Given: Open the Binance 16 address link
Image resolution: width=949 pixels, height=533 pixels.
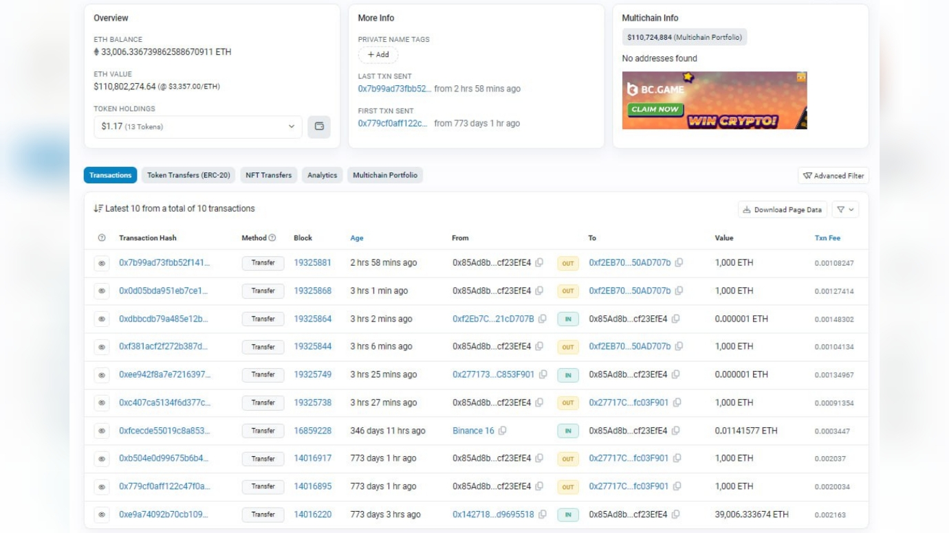Looking at the screenshot, I should tap(473, 431).
